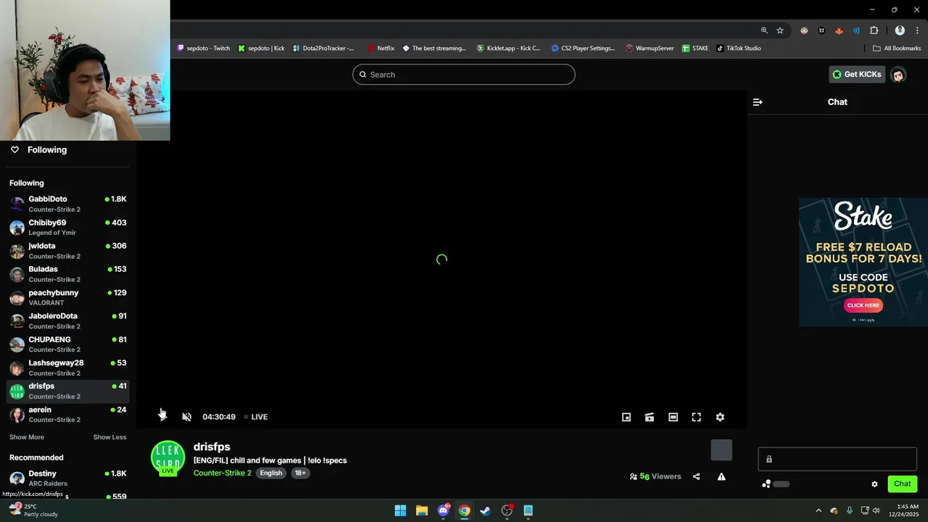Image resolution: width=928 pixels, height=522 pixels.
Task: Open the clip creation icon
Action: [650, 417]
